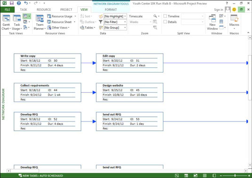Image resolution: width=252 pixels, height=178 pixels.
Task: Select the Write copy task box
Action: (x=48, y=63)
